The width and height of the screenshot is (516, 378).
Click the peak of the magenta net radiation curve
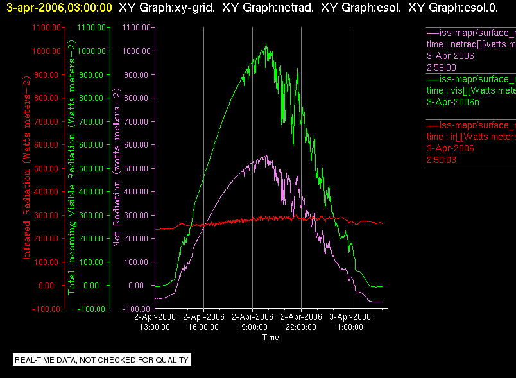pyautogui.click(x=266, y=154)
